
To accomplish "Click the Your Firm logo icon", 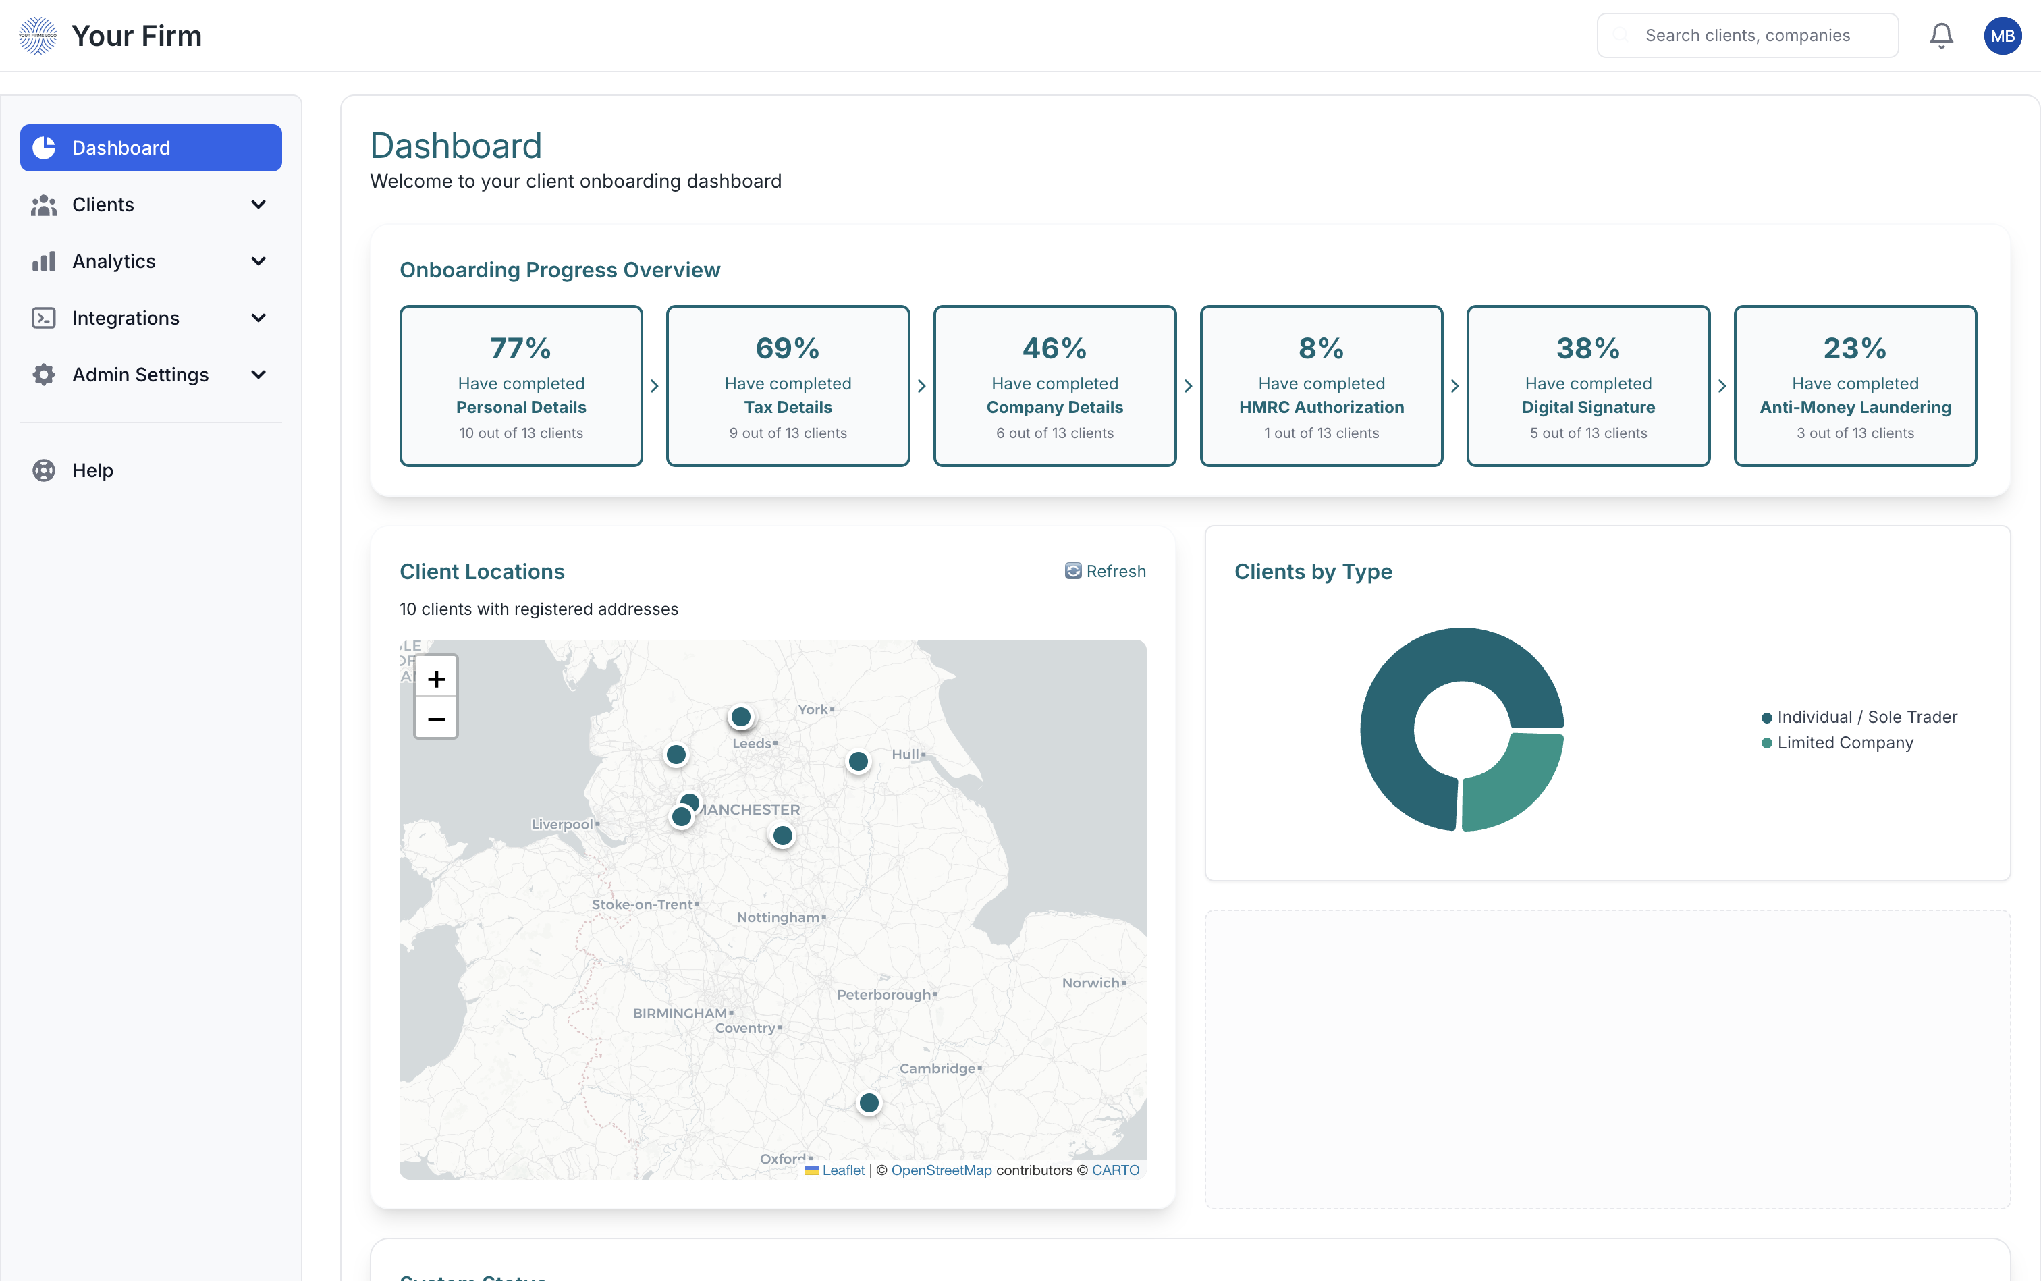I will coord(38,36).
